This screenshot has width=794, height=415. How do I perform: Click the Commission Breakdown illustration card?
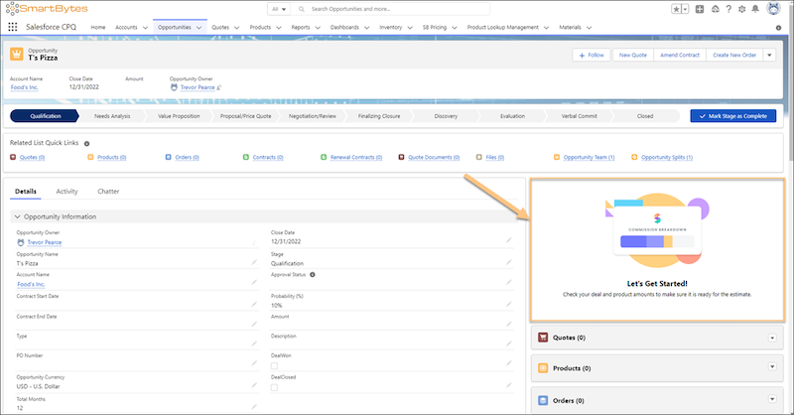point(657,230)
